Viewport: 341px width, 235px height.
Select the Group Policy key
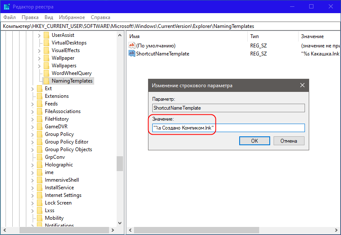click(x=59, y=134)
